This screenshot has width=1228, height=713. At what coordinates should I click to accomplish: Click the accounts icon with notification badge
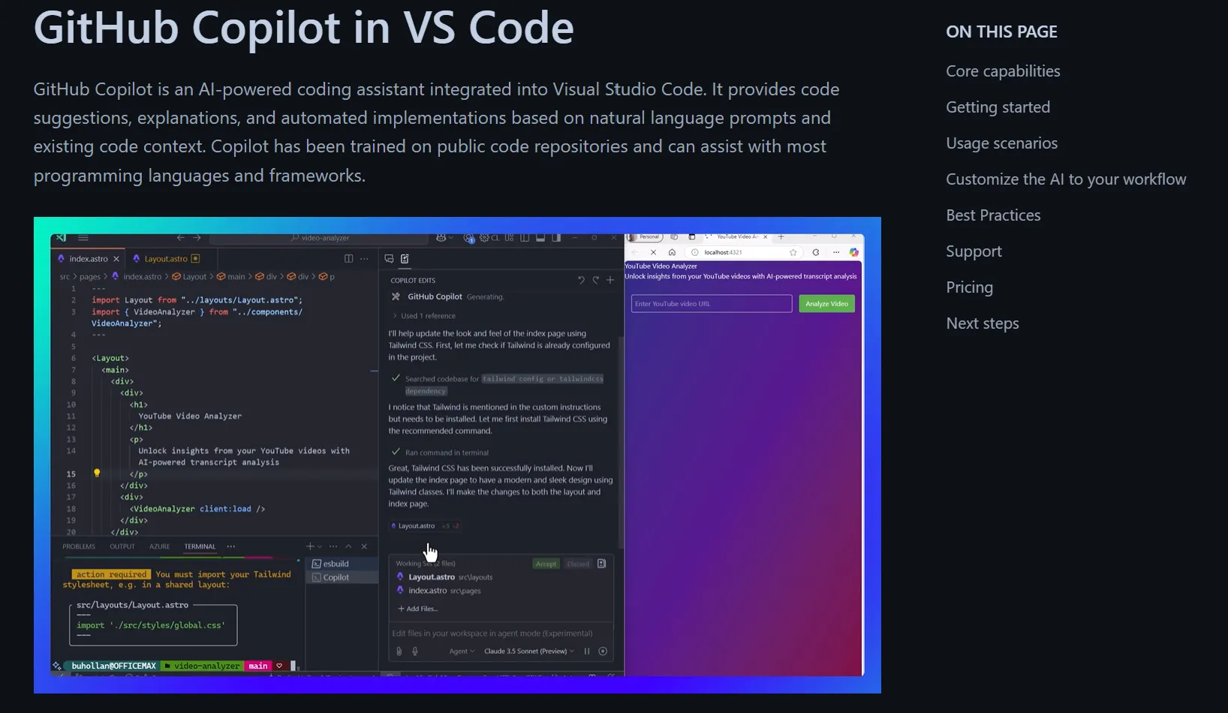pos(468,237)
